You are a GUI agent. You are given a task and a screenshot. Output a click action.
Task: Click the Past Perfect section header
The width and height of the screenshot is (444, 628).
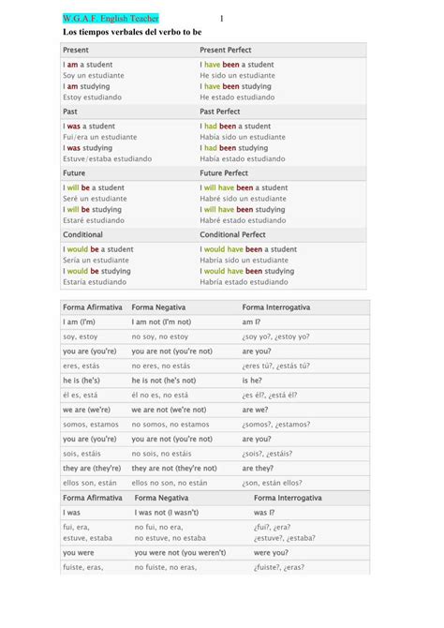pos(220,112)
